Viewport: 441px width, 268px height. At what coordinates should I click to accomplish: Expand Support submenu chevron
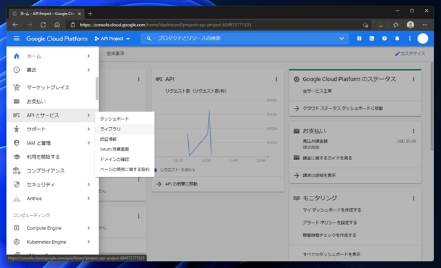(x=89, y=129)
